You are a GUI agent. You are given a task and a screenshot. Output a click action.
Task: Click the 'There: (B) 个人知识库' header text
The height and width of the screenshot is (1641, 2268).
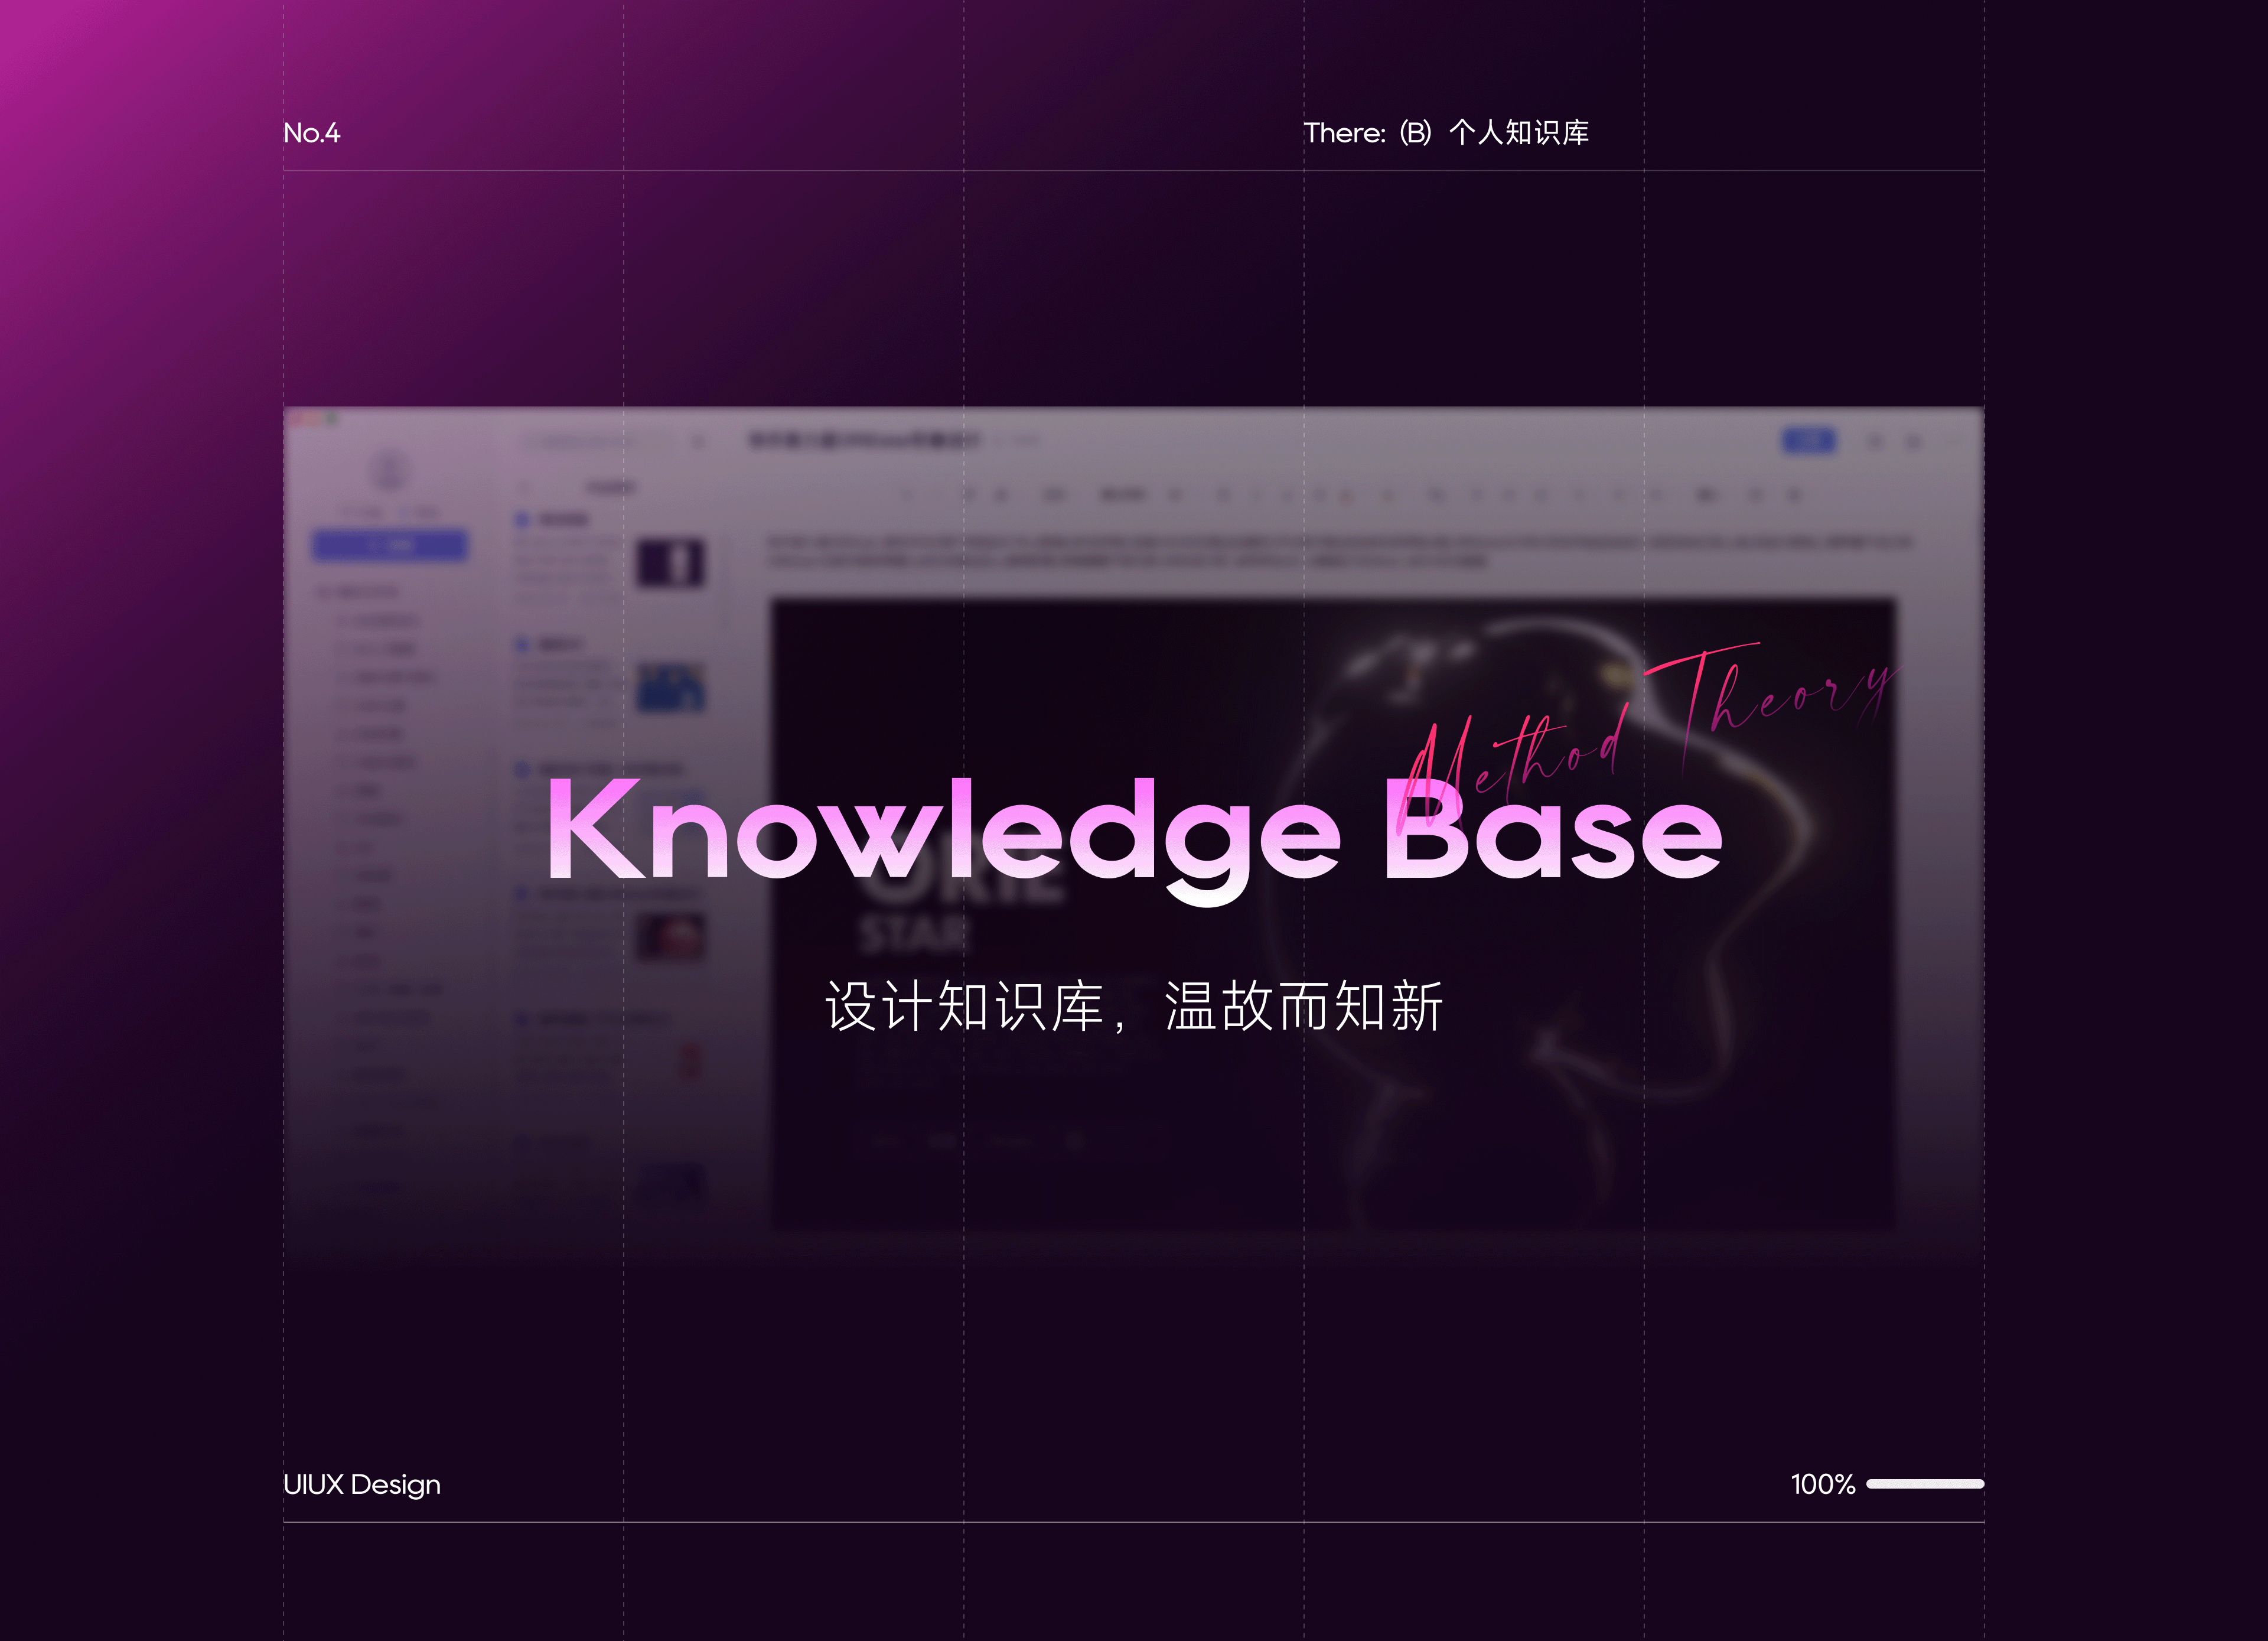[1446, 133]
